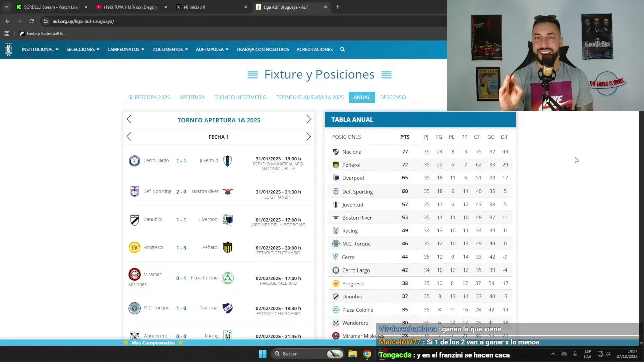The height and width of the screenshot is (362, 644).
Task: Click the ESP LAA language indicator
Action: pos(588,354)
